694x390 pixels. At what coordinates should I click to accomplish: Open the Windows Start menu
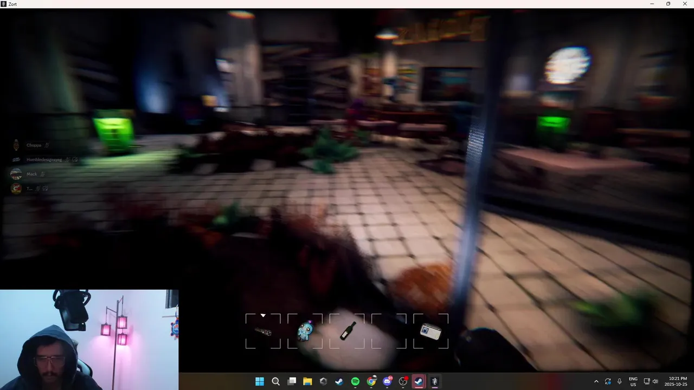tap(260, 381)
